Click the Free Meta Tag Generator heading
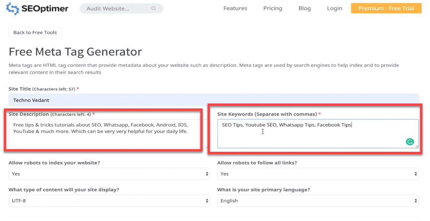Image resolution: width=430 pixels, height=221 pixels. tap(75, 51)
